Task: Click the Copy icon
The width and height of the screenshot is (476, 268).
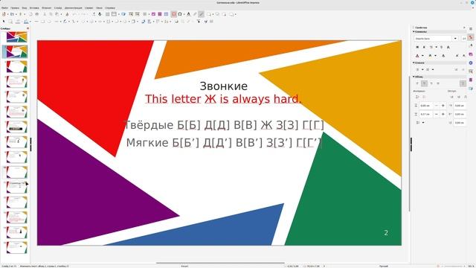Action: (51, 14)
